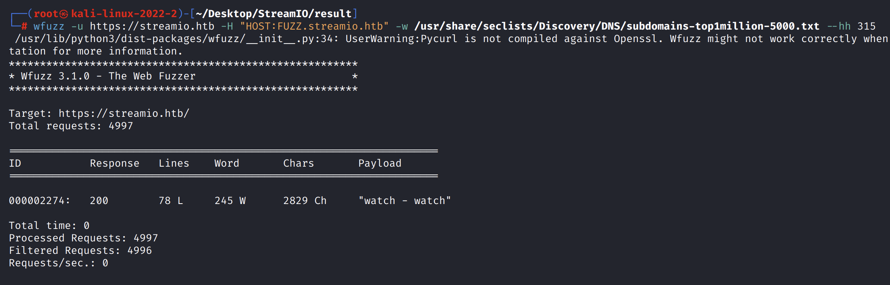Image resolution: width=890 pixels, height=285 pixels.
Task: Click the 200 response code
Action: click(x=99, y=201)
